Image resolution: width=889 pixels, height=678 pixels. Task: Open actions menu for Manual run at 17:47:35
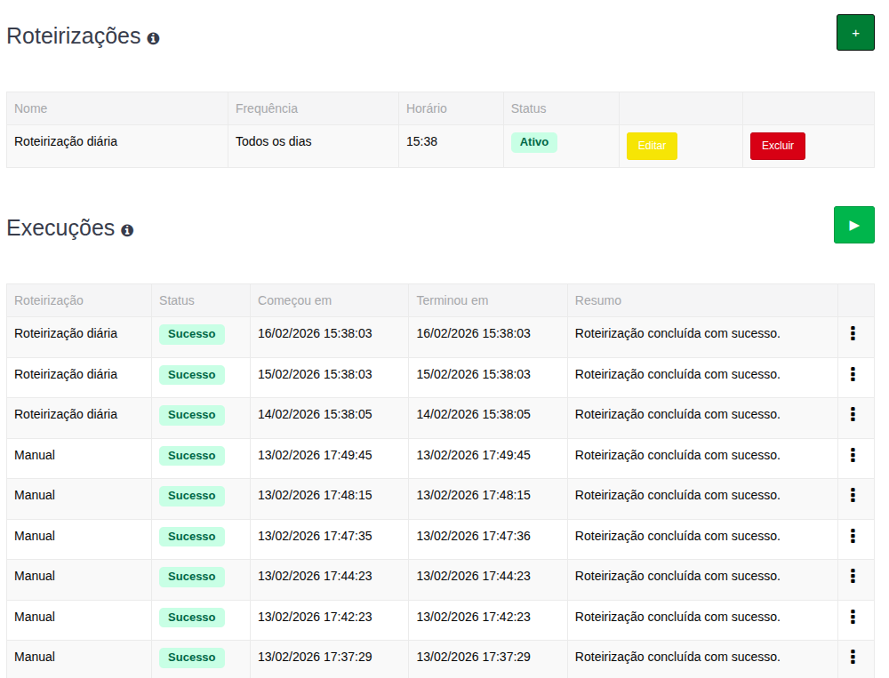coord(853,536)
